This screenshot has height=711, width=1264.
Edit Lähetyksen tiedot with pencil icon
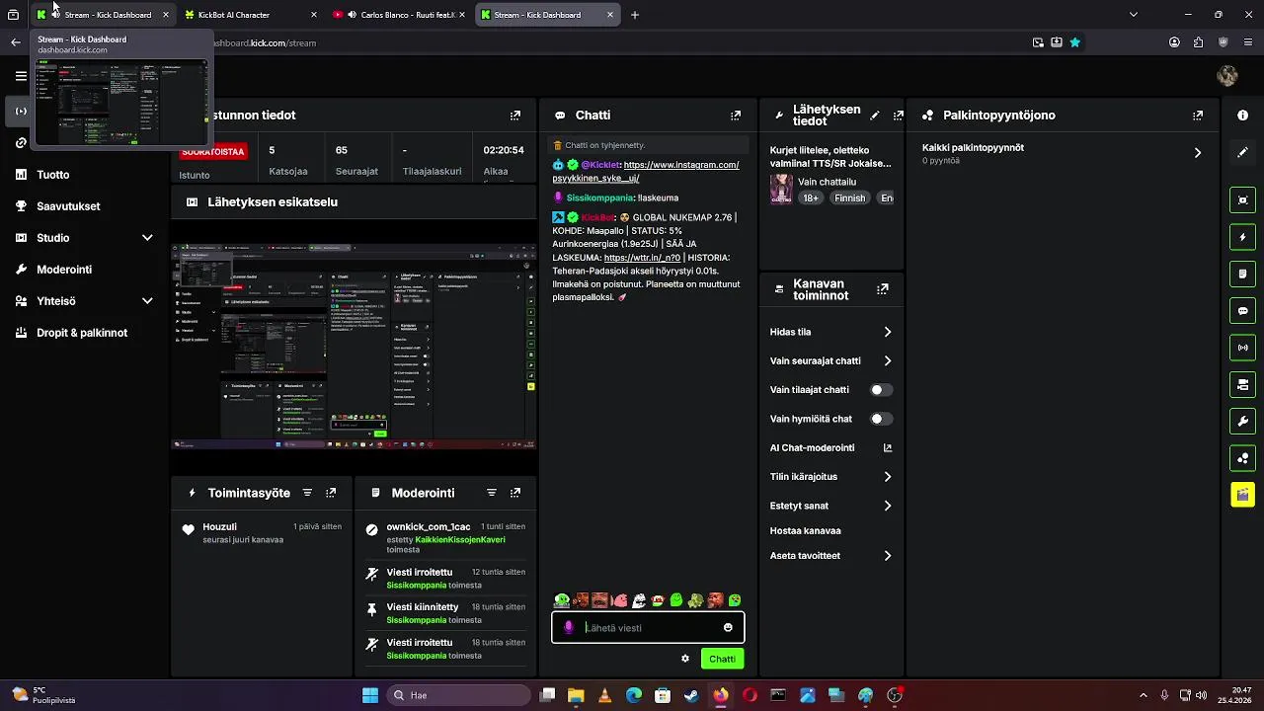point(875,116)
